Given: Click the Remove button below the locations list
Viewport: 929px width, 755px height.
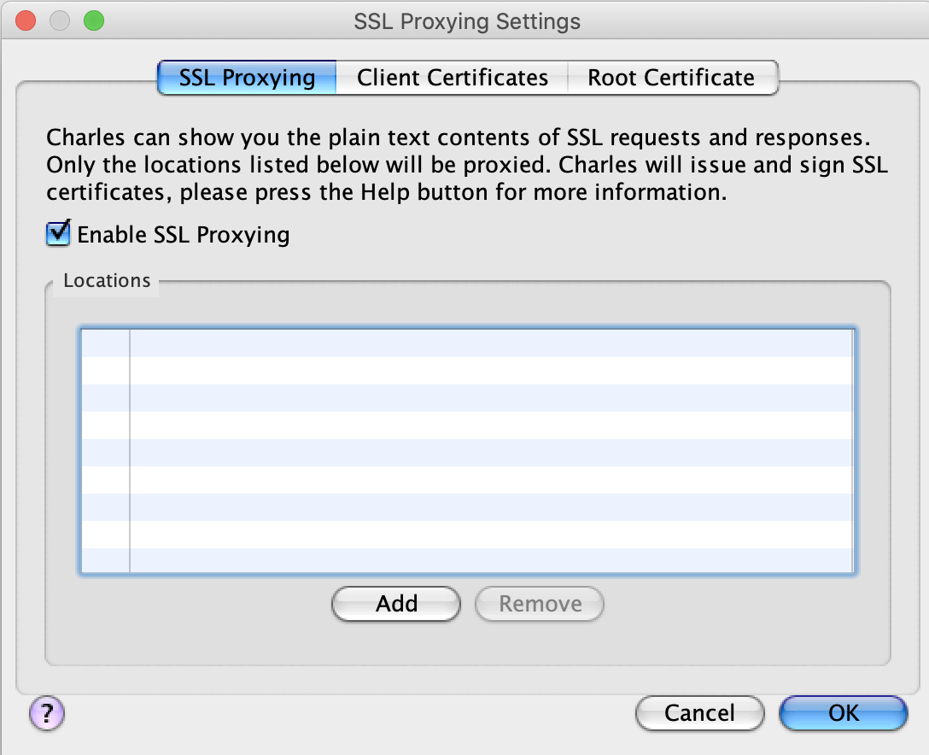Looking at the screenshot, I should 539,604.
